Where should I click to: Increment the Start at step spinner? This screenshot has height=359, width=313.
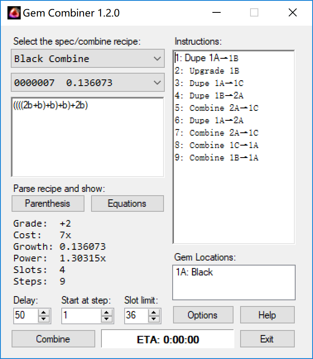107,312
